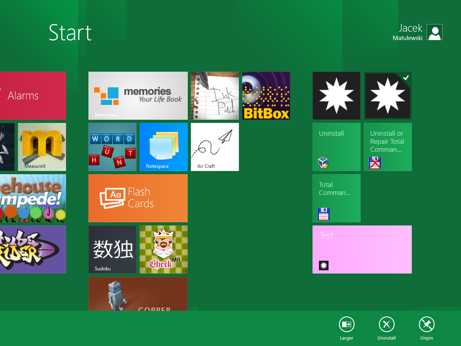This screenshot has height=346, width=461.
Task: Click the unselected starburst tile
Action: (x=336, y=96)
